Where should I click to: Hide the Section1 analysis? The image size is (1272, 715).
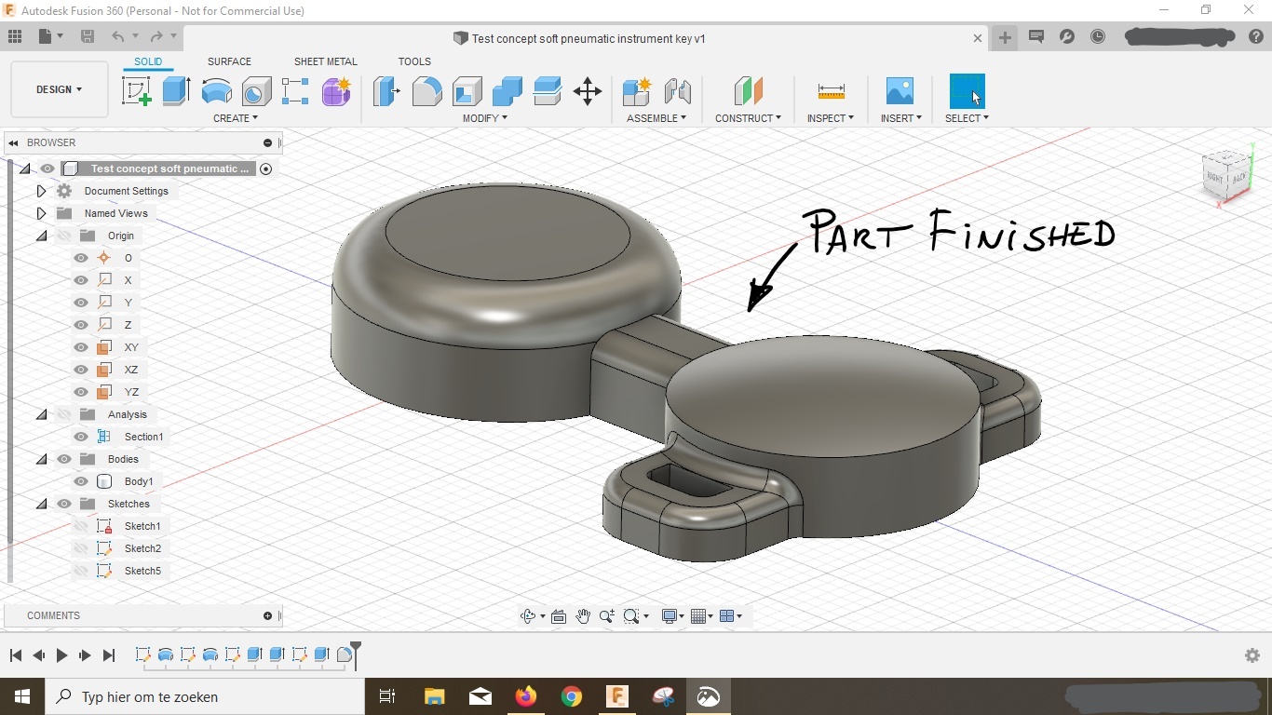[81, 437]
